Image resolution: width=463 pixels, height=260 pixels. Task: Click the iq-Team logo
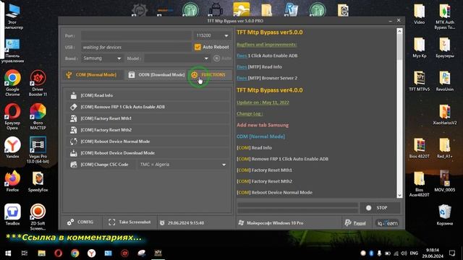(388, 223)
